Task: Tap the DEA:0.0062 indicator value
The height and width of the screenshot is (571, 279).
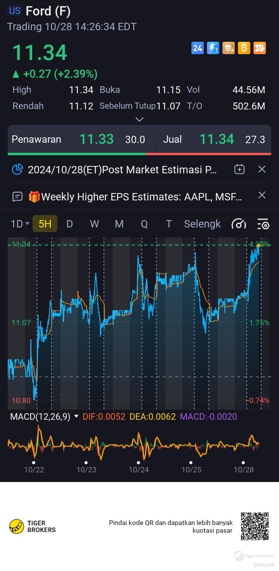Action: [152, 417]
